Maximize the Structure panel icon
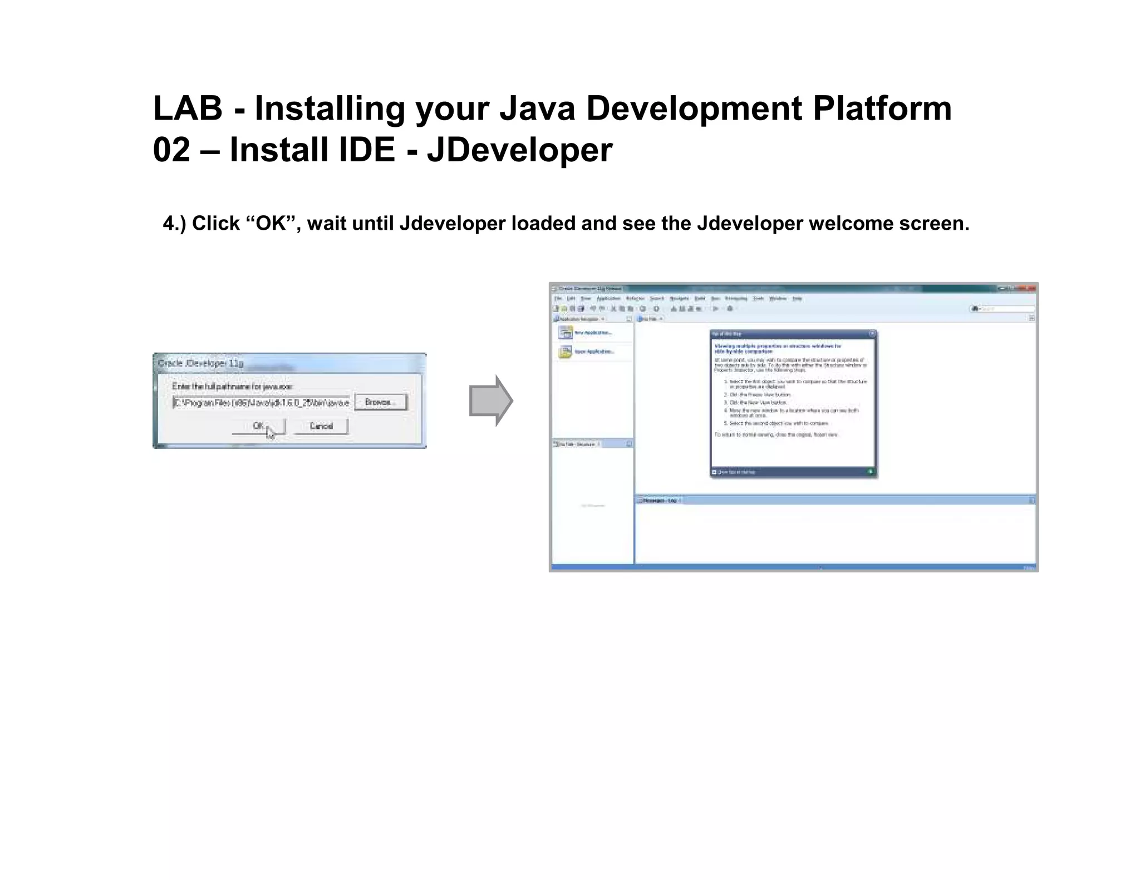1140x880 pixels. (x=629, y=444)
